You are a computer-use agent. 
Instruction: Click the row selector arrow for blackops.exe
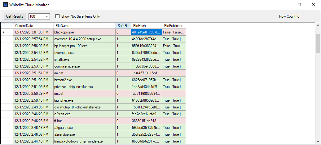[x=4, y=32]
